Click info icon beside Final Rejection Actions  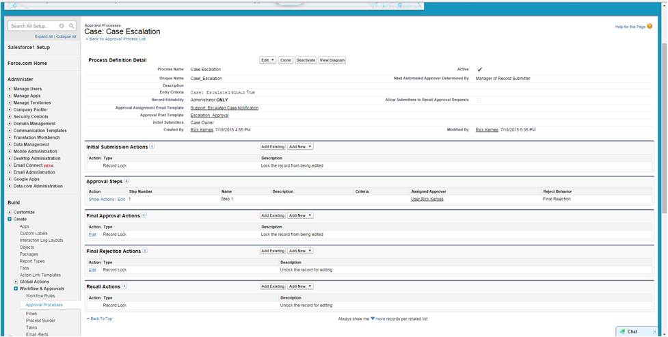pos(145,251)
